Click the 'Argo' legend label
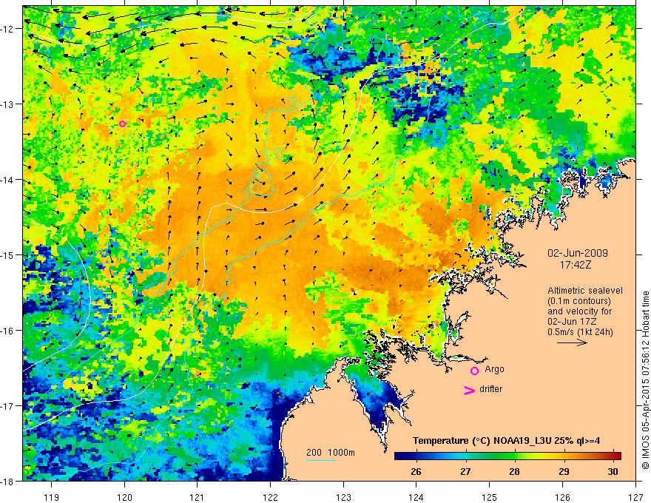The height and width of the screenshot is (503, 651). pos(494,369)
